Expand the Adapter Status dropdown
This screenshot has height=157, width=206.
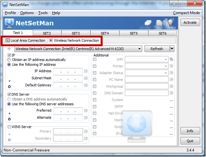166,73
